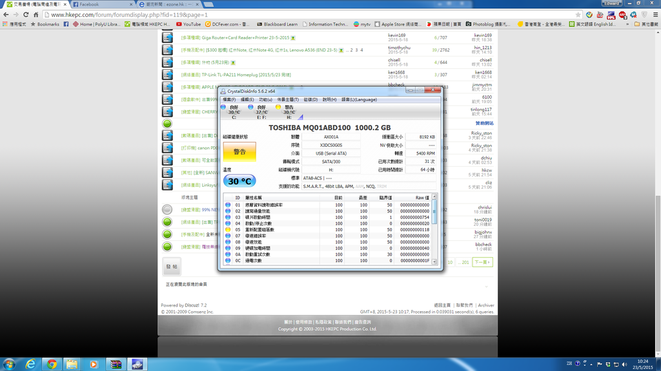The height and width of the screenshot is (371, 661).
Task: Click the transfer mode SATA/300 value
Action: coord(331,162)
